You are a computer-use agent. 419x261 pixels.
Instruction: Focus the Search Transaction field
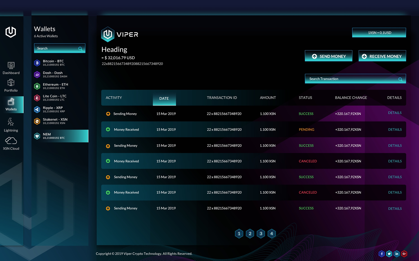point(355,79)
